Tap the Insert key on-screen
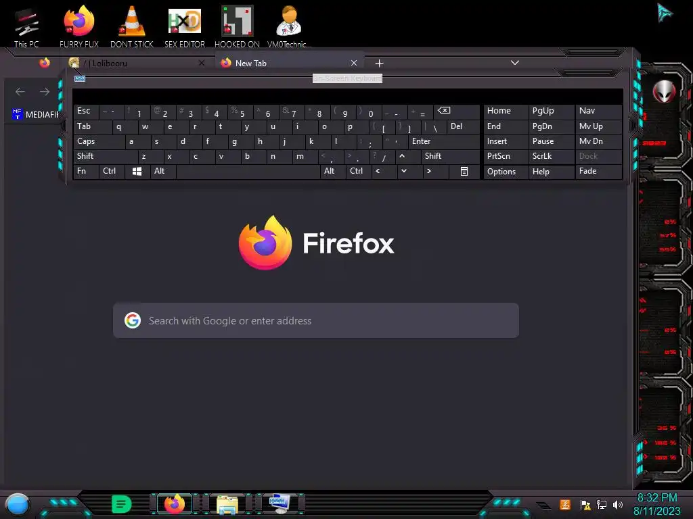The image size is (693, 519). tap(506, 141)
